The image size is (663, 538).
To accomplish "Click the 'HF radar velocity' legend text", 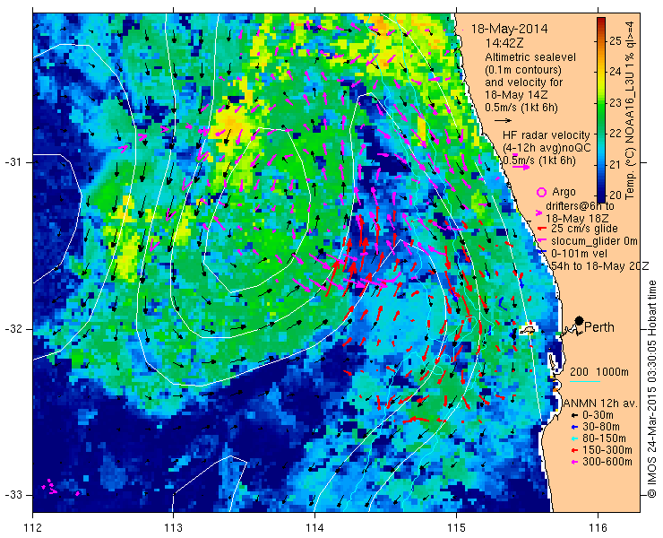I will (547, 135).
